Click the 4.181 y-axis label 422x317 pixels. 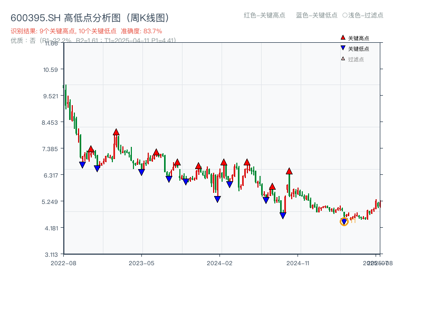click(x=51, y=228)
